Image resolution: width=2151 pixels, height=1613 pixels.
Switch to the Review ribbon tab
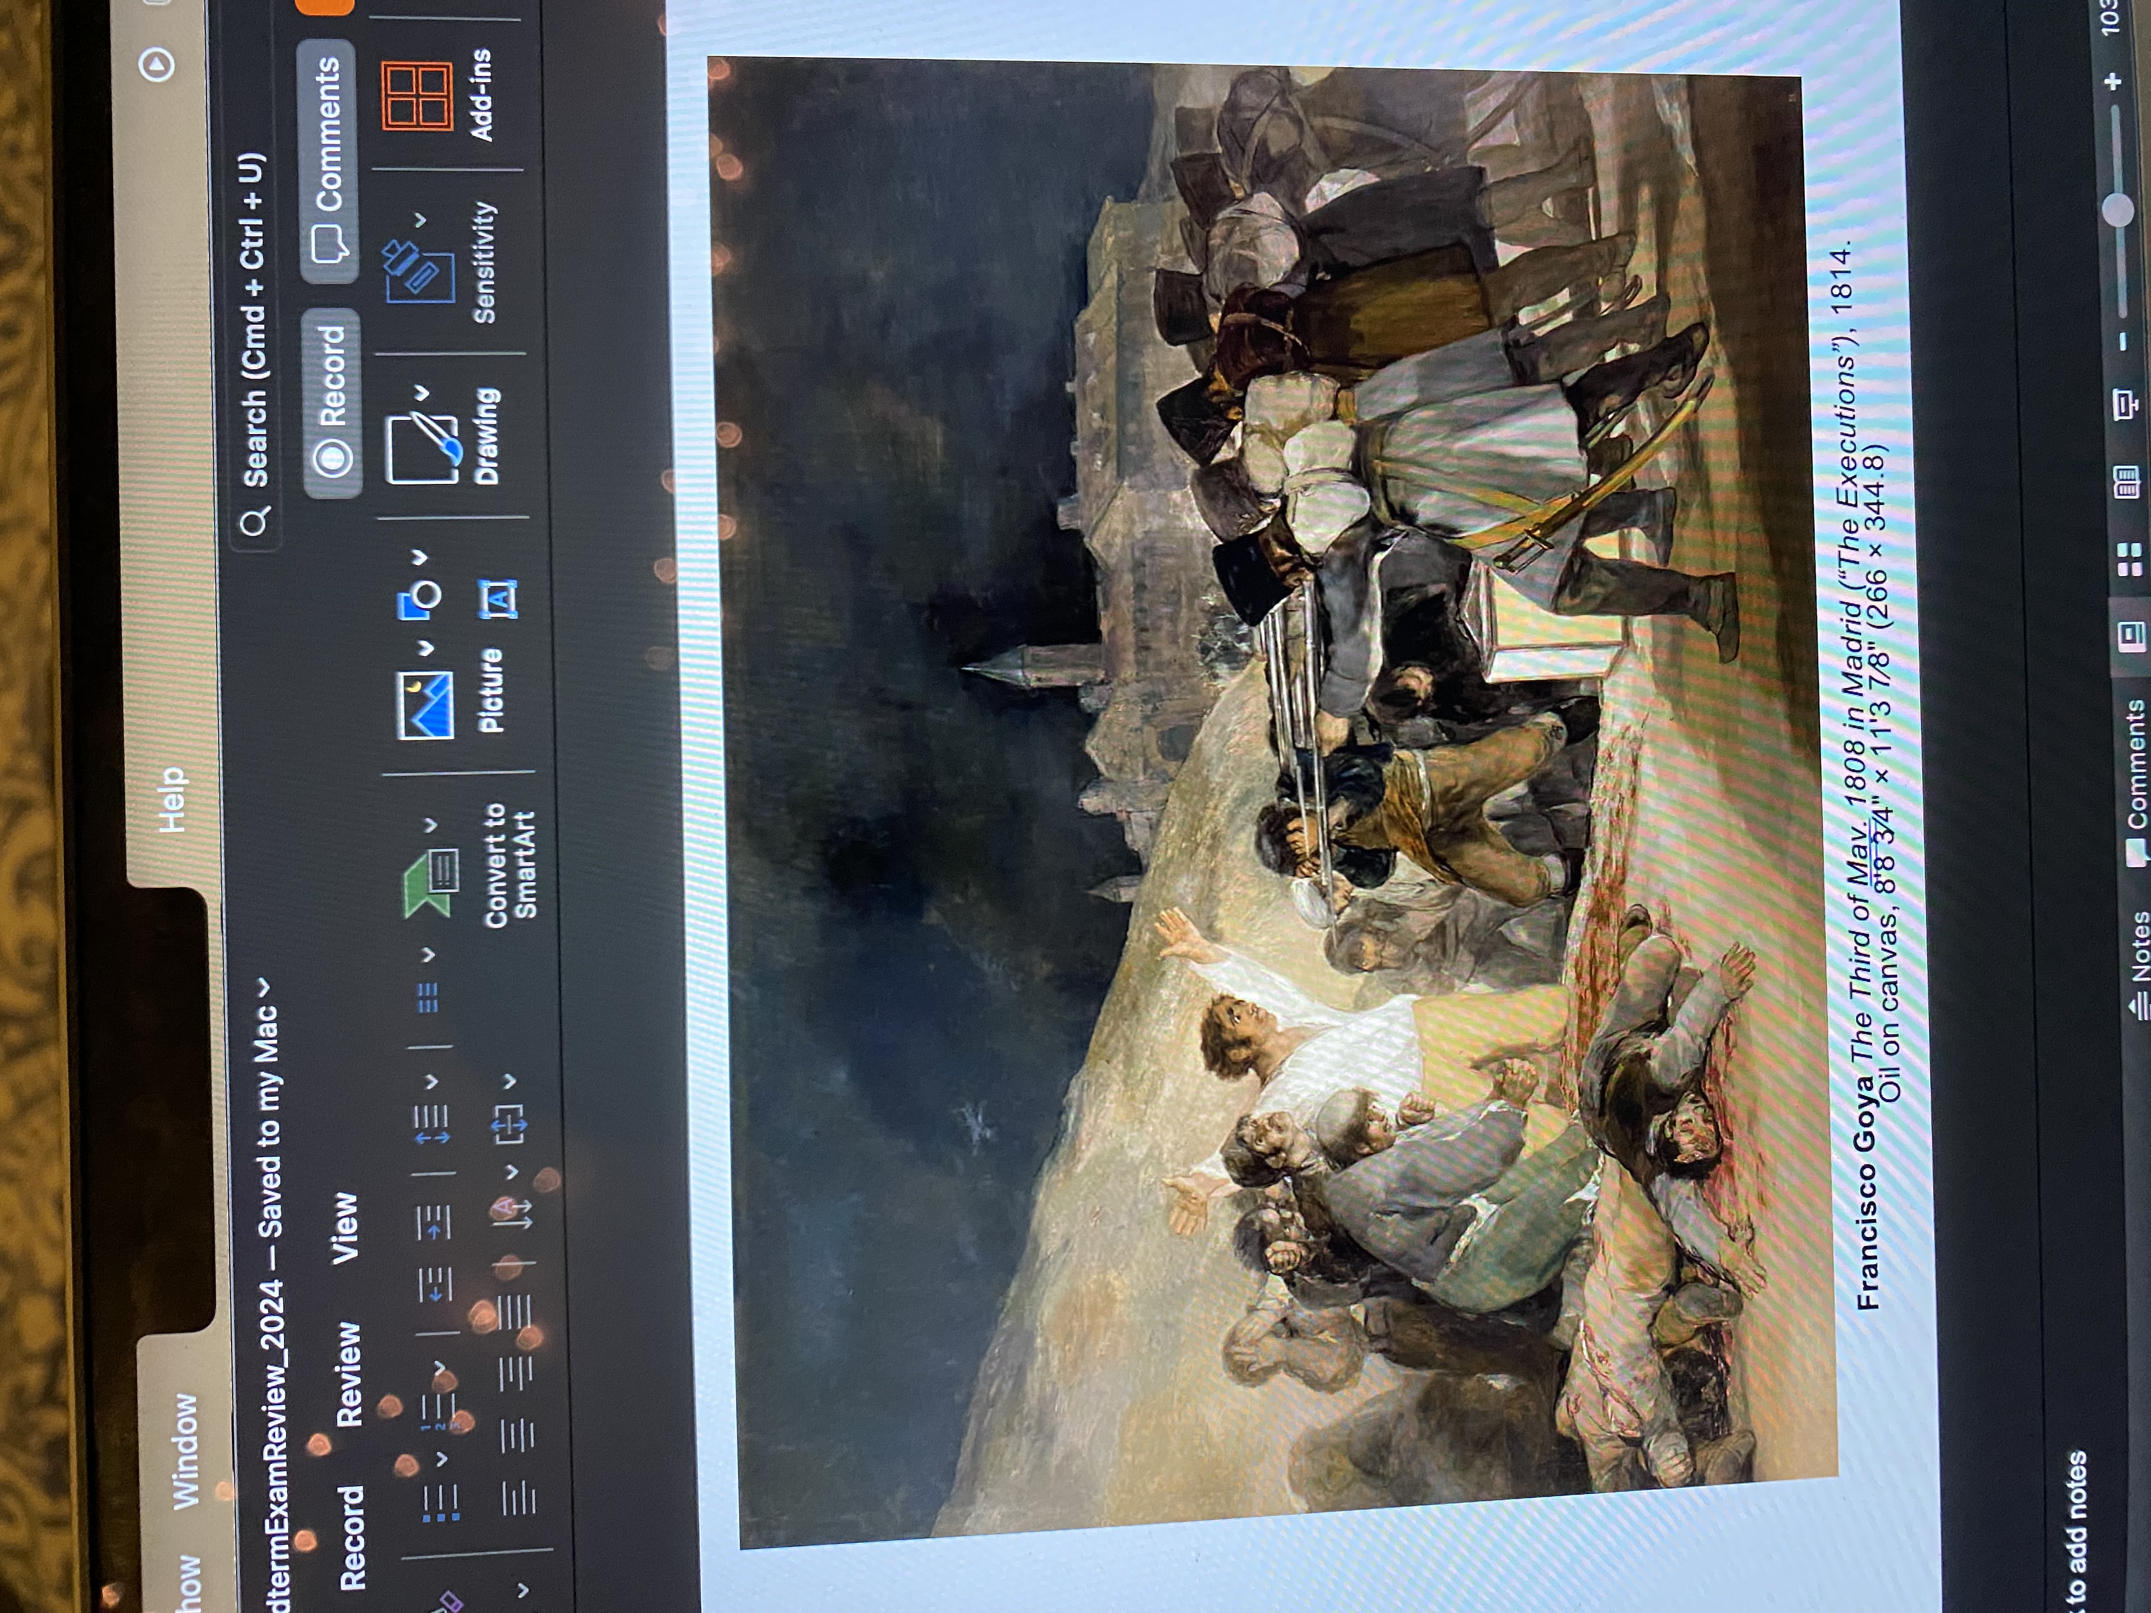[348, 1374]
